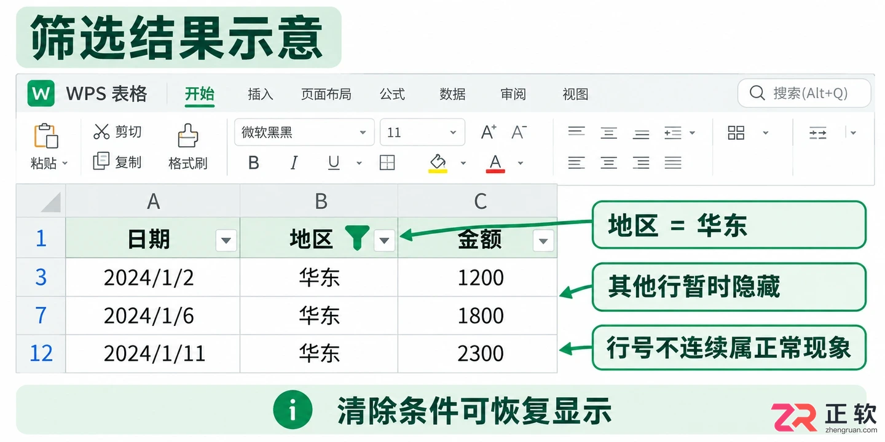Open fill color dropdown arrow
Image resolution: width=885 pixels, height=442 pixels.
463,163
